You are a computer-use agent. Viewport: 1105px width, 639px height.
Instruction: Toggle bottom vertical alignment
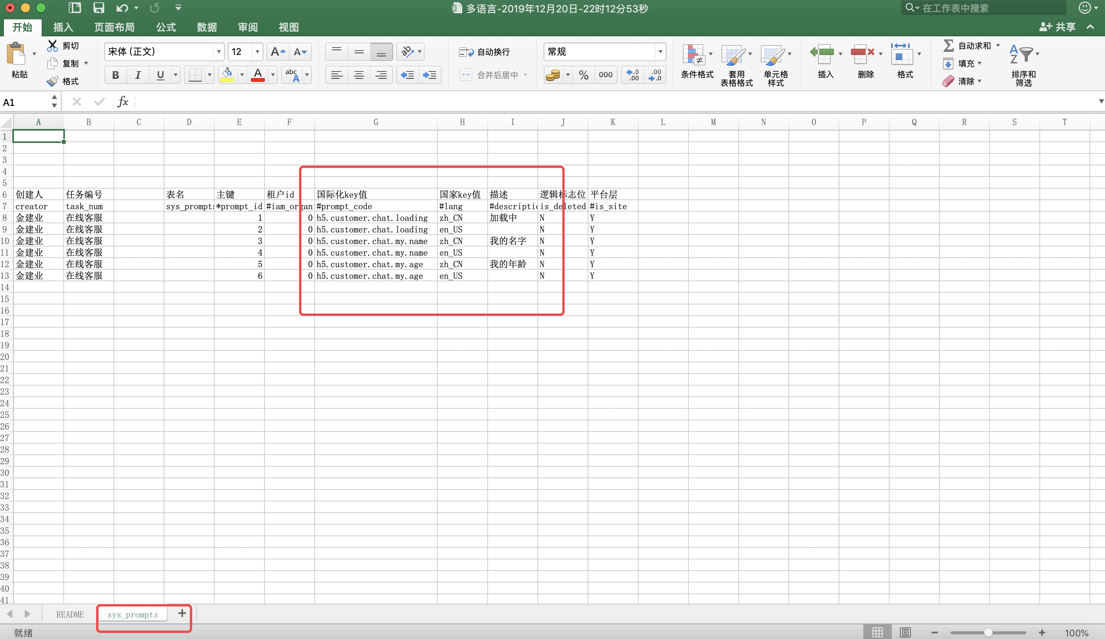click(x=381, y=52)
